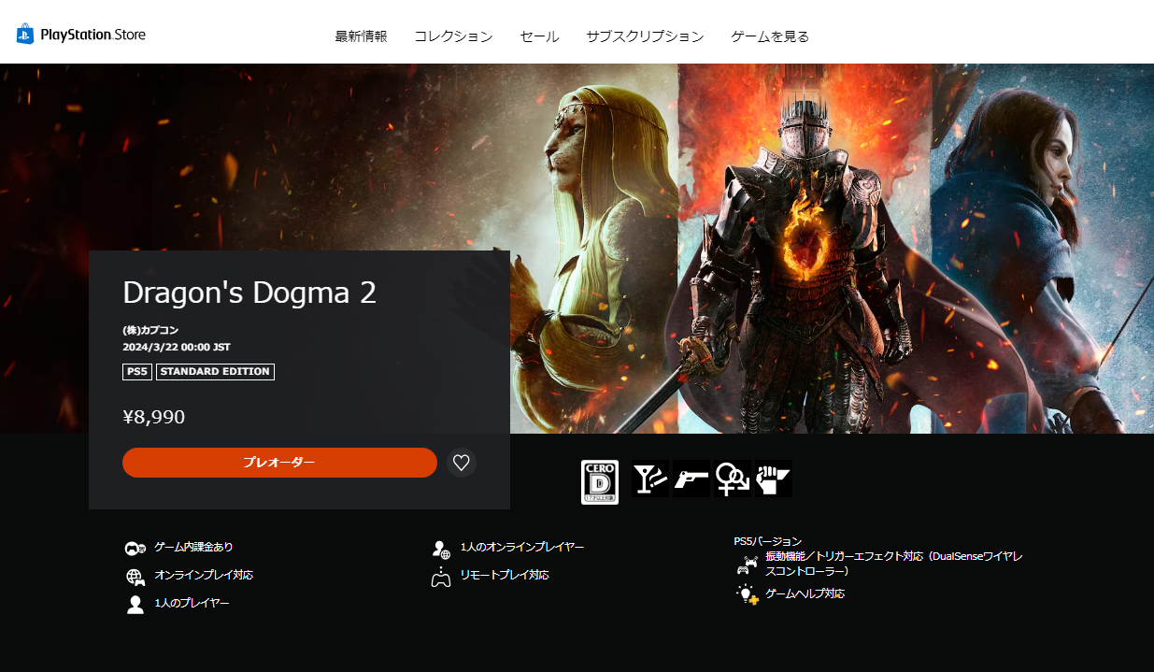1154x672 pixels.
Task: Add Dragon's Dogma 2 to wishlist heart
Action: coord(461,463)
